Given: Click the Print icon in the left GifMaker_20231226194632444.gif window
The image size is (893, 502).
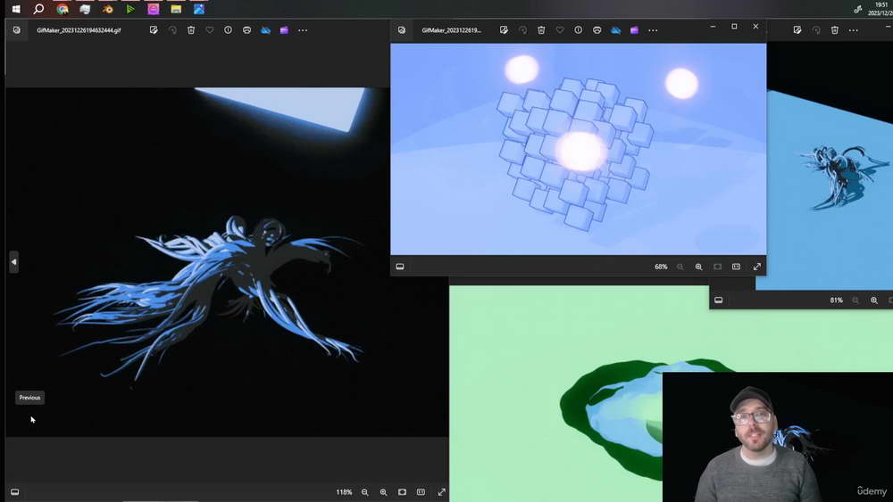Looking at the screenshot, I should (x=247, y=30).
